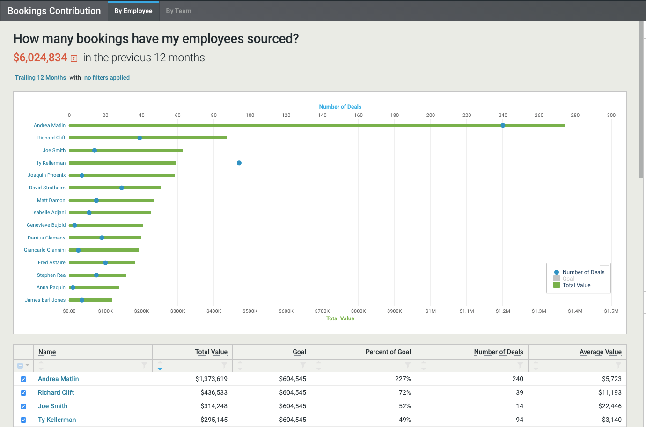Switch to the By Team tab
Image resolution: width=646 pixels, height=427 pixels.
pyautogui.click(x=178, y=11)
